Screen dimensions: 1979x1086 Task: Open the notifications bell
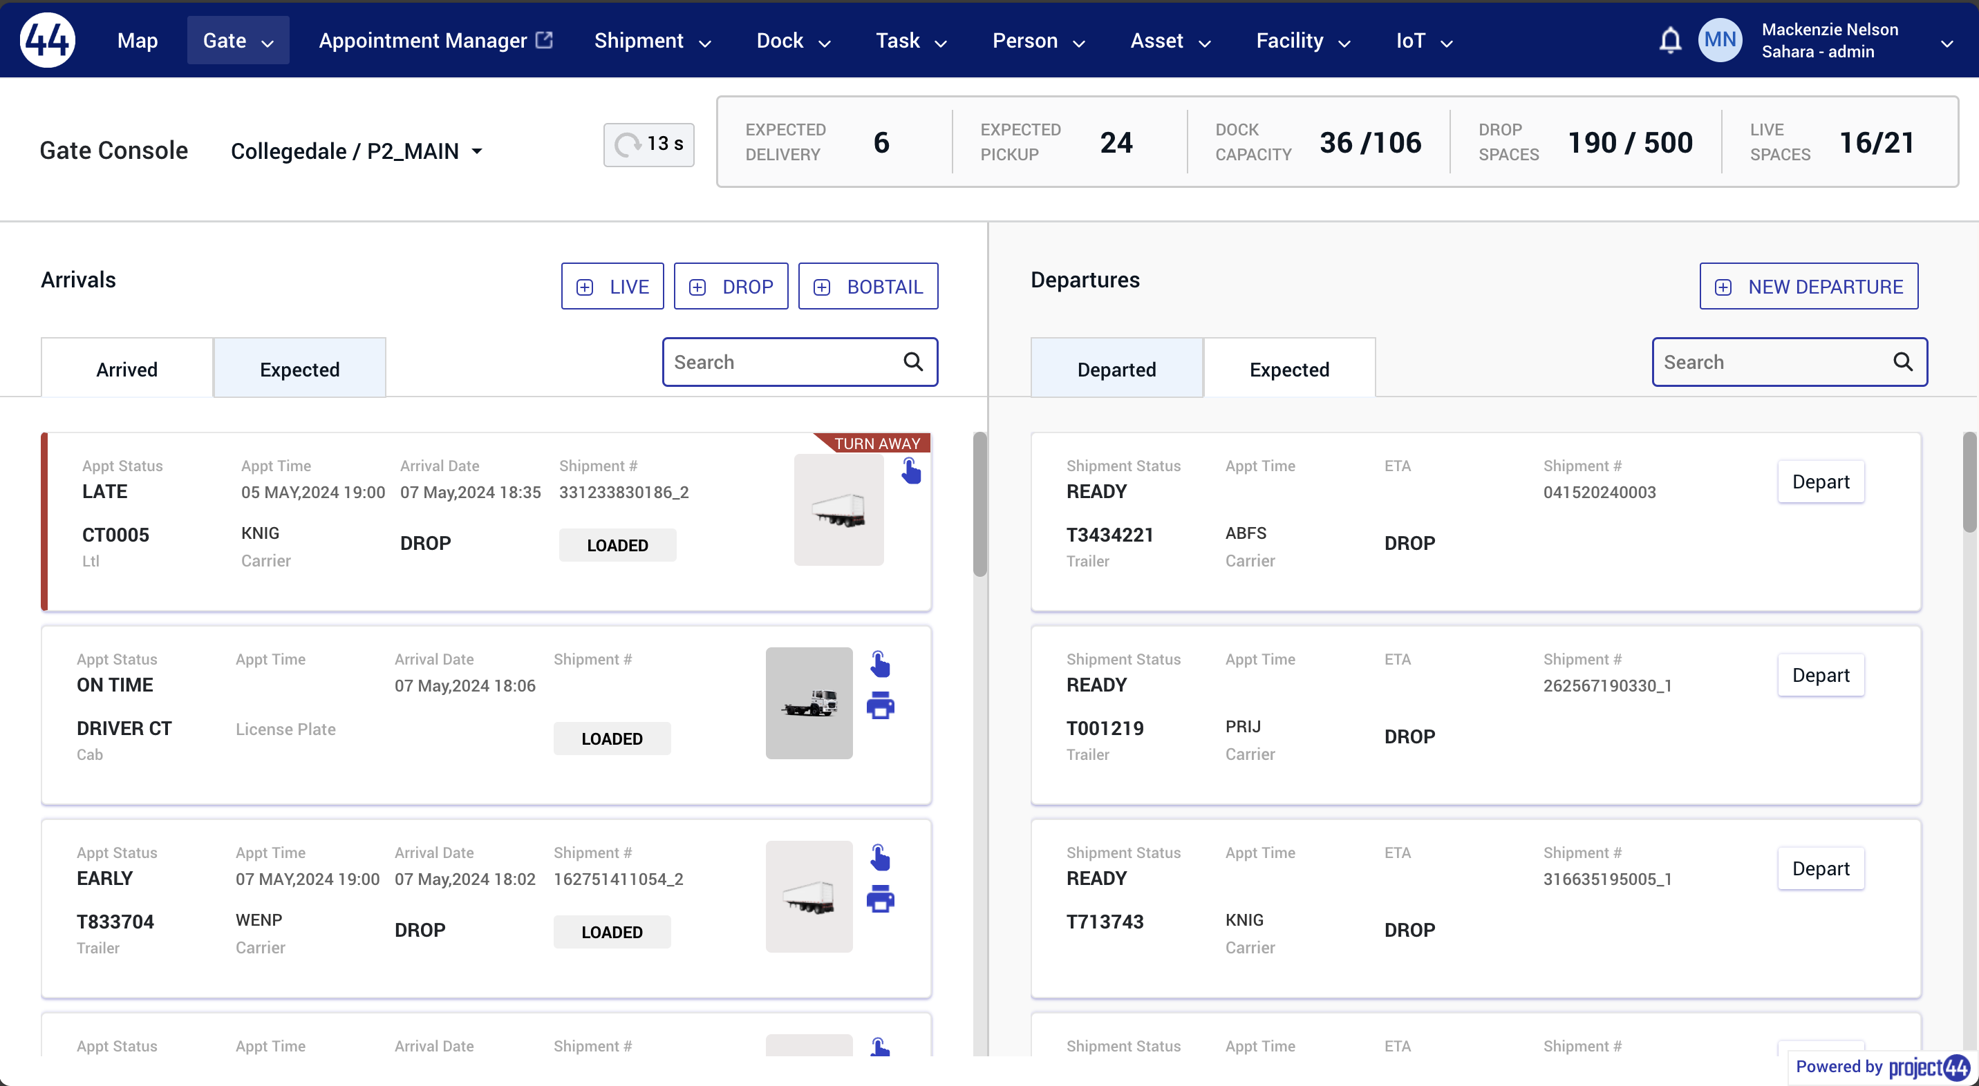[1670, 40]
